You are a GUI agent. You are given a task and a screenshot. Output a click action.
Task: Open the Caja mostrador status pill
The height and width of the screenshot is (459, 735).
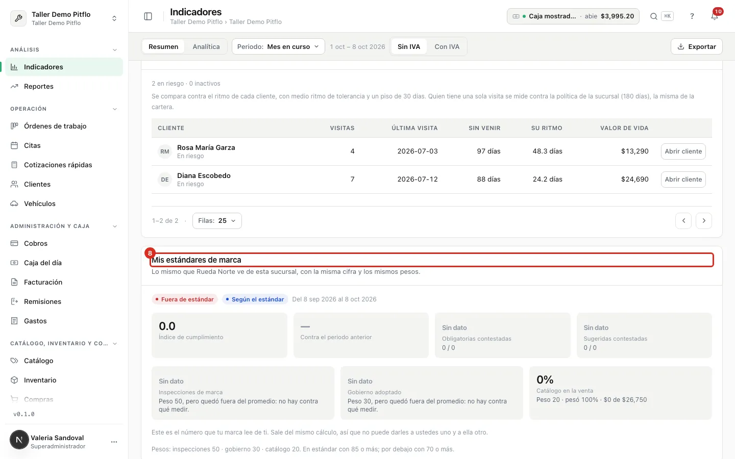573,16
